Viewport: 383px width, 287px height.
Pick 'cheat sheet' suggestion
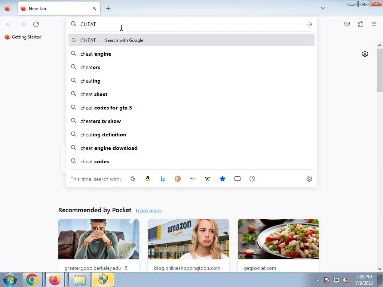pyautogui.click(x=191, y=94)
